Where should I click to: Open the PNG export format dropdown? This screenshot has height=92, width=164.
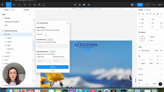click(x=155, y=84)
